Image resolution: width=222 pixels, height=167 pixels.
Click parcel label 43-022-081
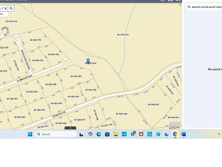(54, 55)
